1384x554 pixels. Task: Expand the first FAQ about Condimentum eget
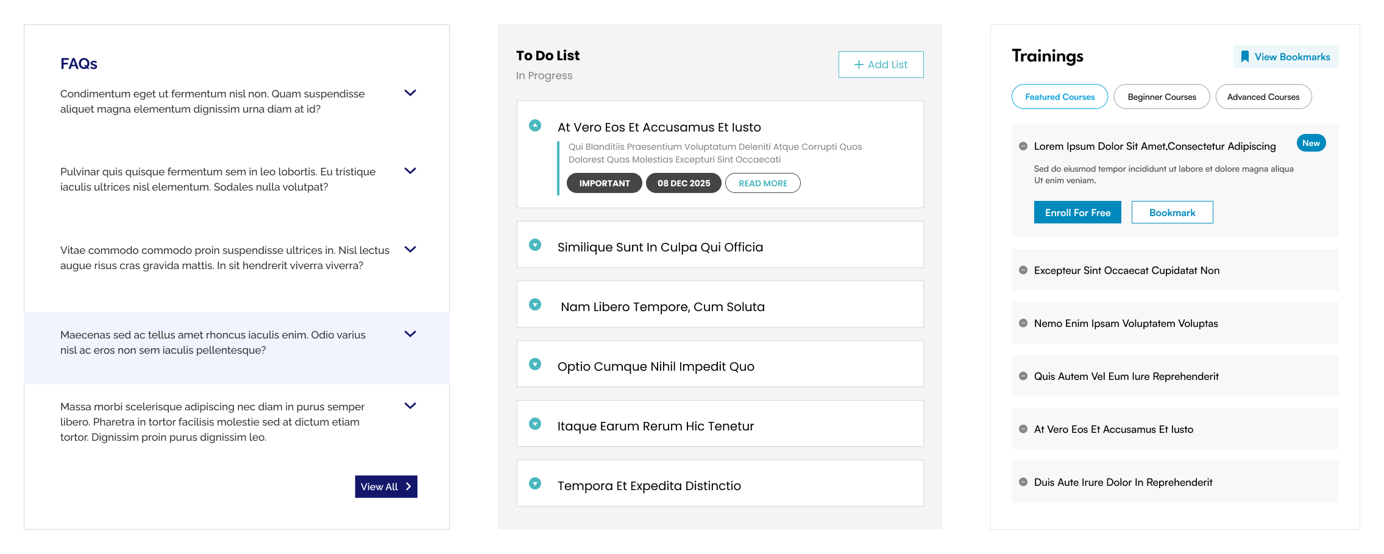pyautogui.click(x=410, y=93)
